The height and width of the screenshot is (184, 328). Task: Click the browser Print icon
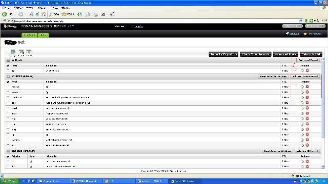[x=96, y=14]
